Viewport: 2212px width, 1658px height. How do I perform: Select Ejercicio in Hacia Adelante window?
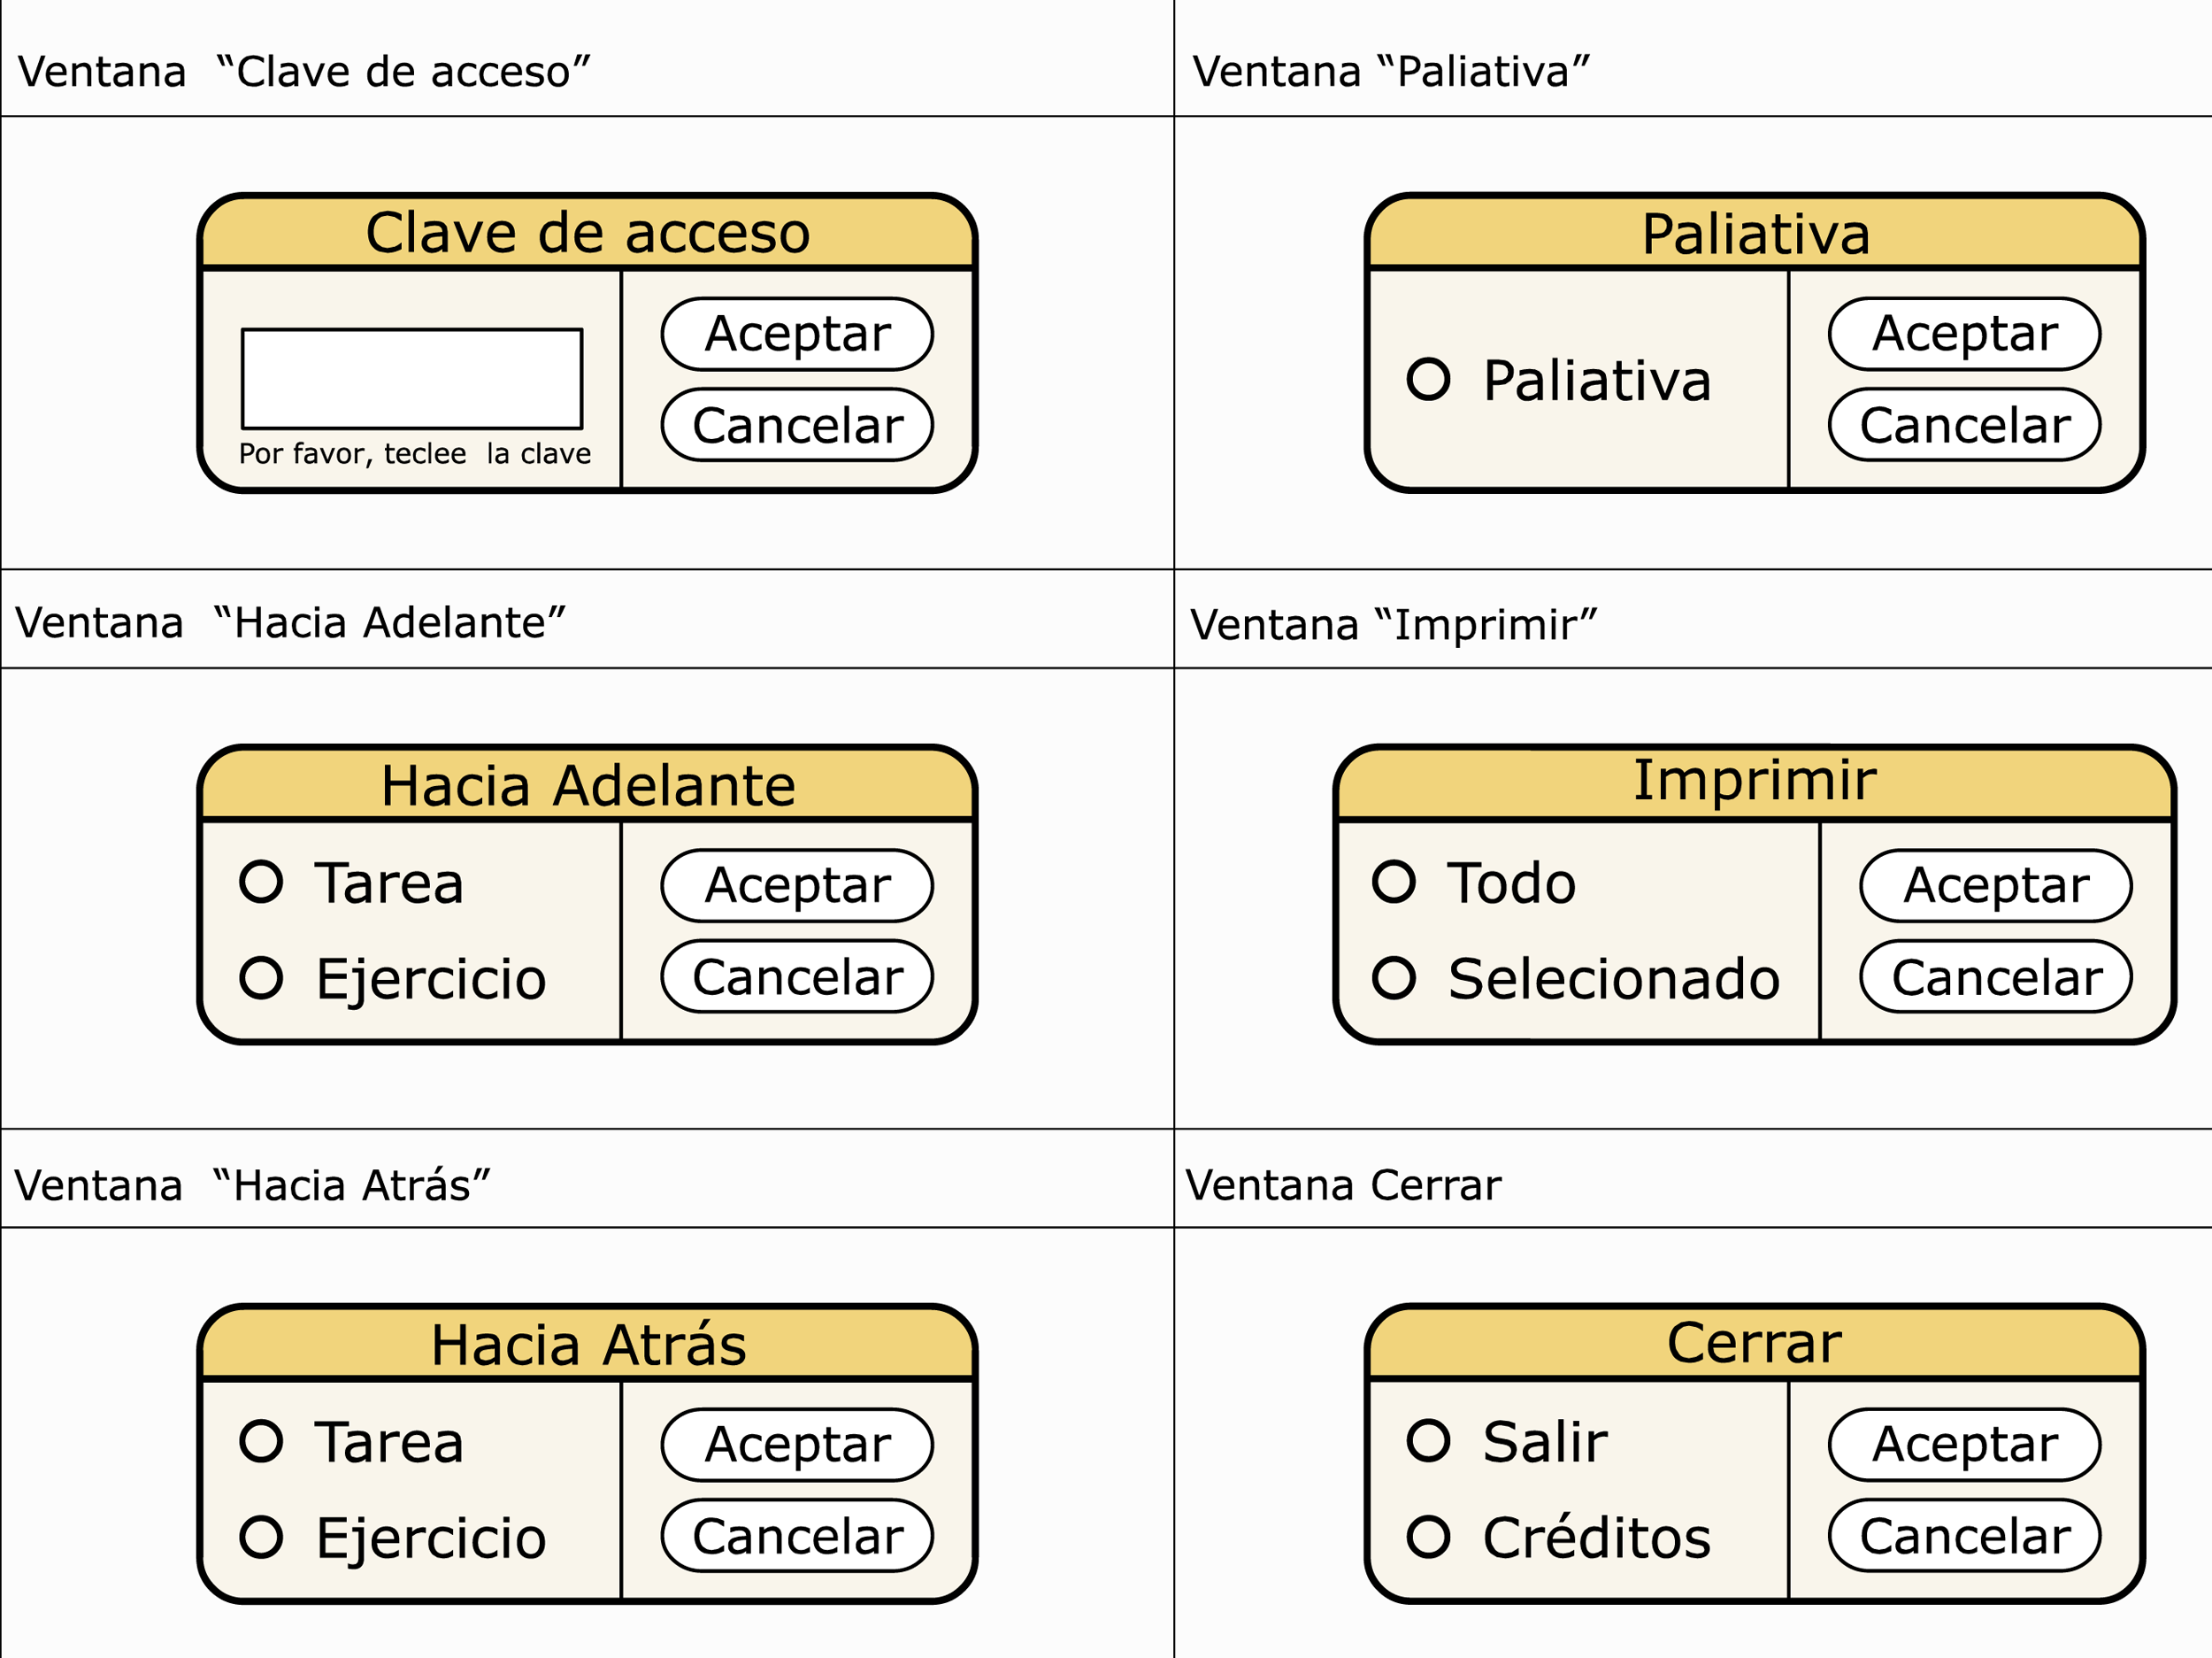(261, 977)
